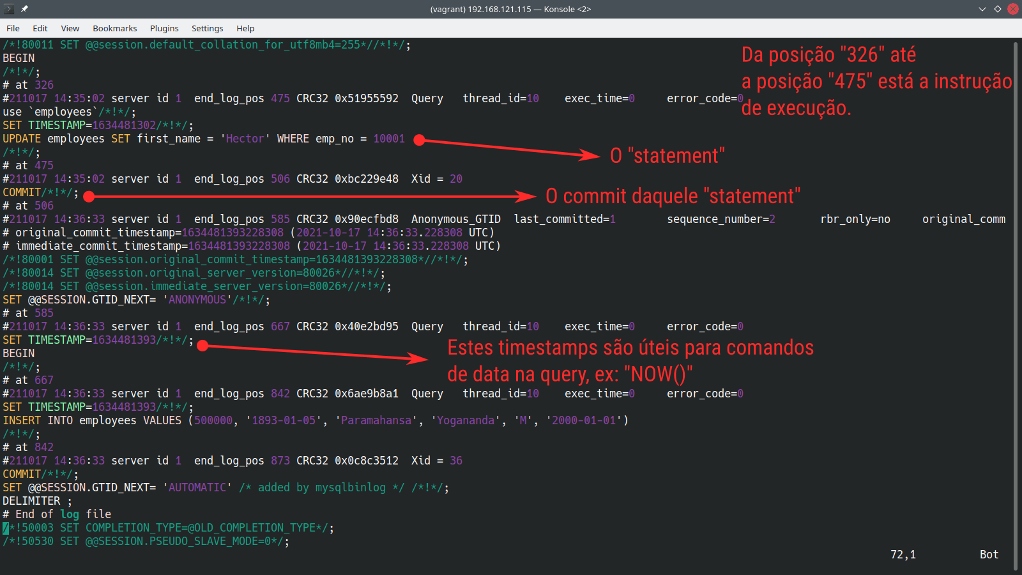Click the red close circle icon
The image size is (1022, 575).
(1012, 9)
